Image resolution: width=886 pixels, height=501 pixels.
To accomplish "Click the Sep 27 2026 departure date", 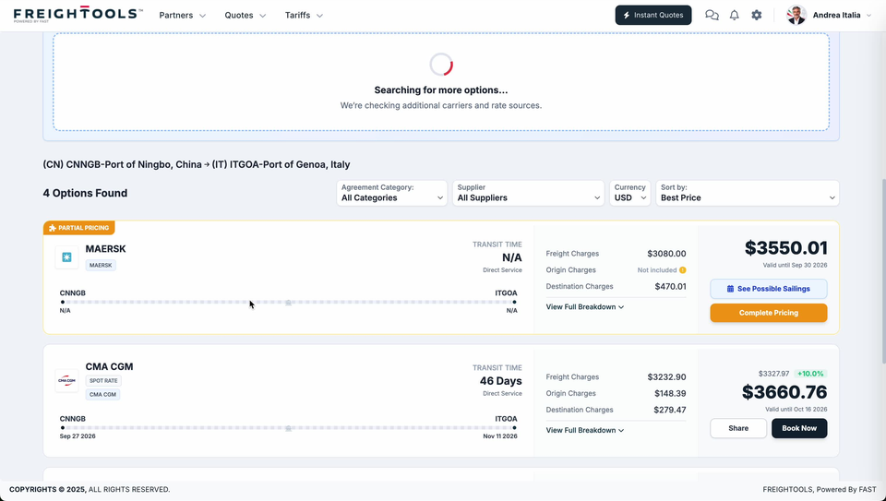I will pos(78,436).
